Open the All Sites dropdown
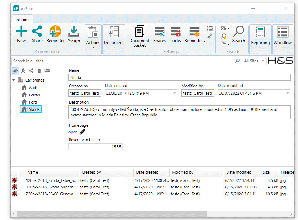 (x=255, y=61)
